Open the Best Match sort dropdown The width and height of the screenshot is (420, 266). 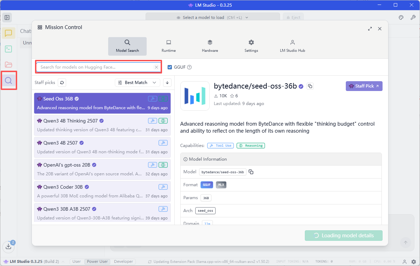(x=138, y=83)
